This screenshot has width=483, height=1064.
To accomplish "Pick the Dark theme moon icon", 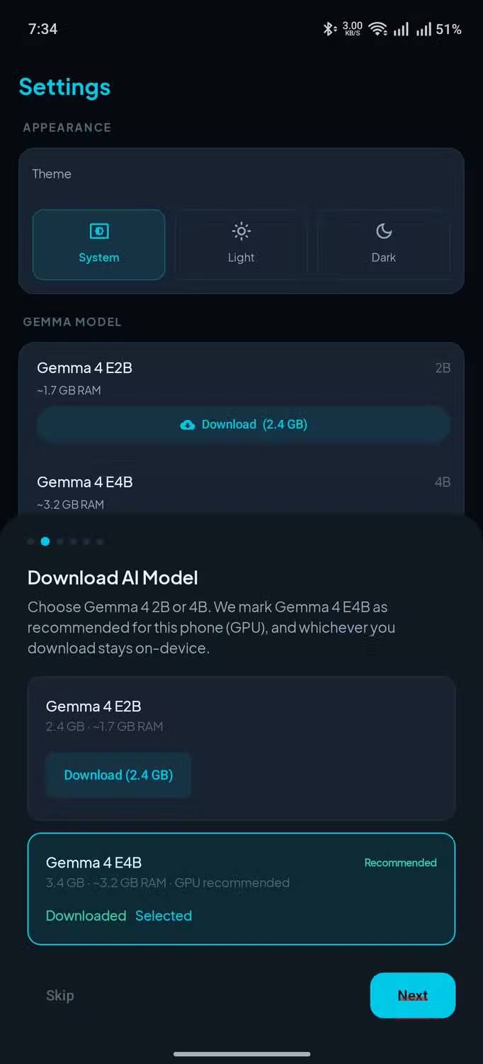I will pyautogui.click(x=384, y=231).
